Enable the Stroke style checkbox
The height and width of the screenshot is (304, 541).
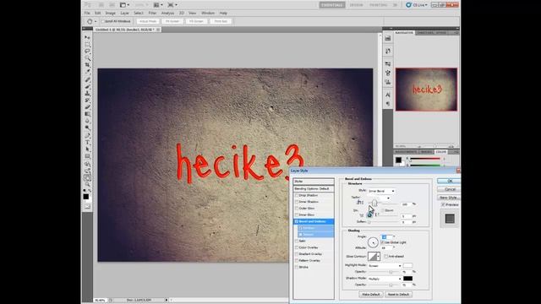click(x=297, y=268)
